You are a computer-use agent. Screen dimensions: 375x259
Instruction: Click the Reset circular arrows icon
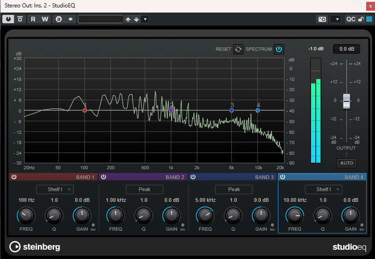coord(238,49)
